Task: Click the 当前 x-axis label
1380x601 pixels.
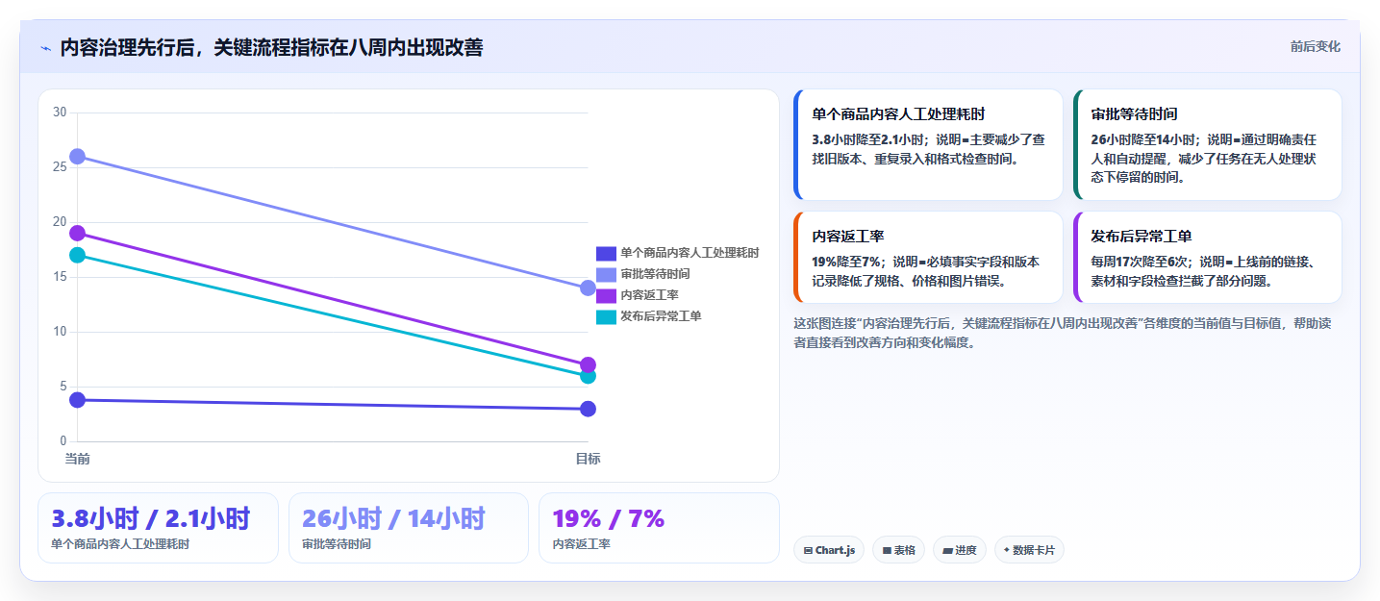Action: (x=78, y=459)
